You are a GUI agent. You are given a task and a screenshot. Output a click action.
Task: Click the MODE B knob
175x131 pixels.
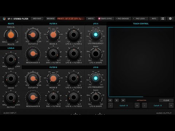pos(53,79)
